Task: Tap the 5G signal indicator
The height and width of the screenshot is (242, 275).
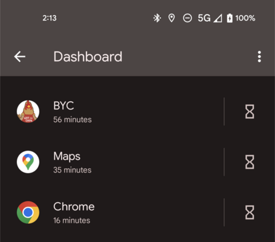Action: click(210, 18)
